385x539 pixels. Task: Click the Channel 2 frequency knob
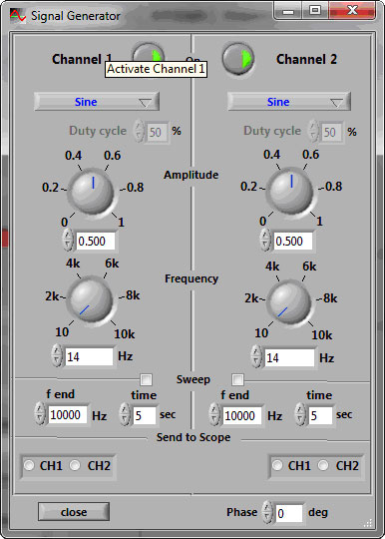[289, 302]
